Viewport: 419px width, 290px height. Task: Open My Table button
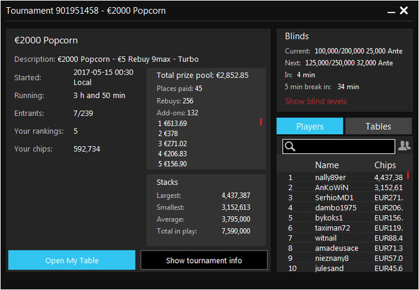coord(72,260)
